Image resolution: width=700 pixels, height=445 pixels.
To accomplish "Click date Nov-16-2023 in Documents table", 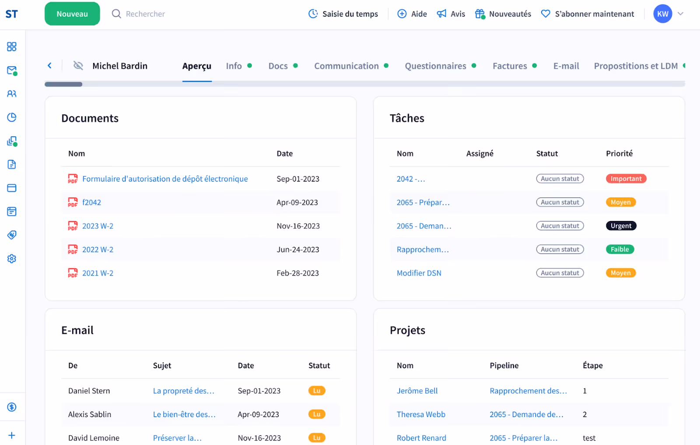I will [298, 226].
